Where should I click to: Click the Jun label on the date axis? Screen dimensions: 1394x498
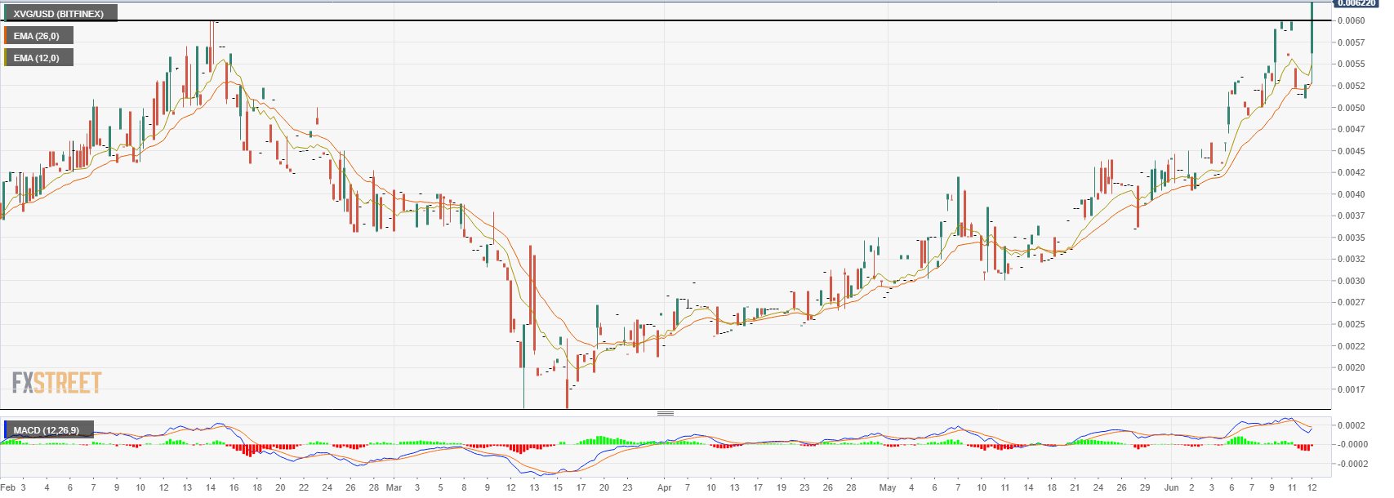(1172, 487)
